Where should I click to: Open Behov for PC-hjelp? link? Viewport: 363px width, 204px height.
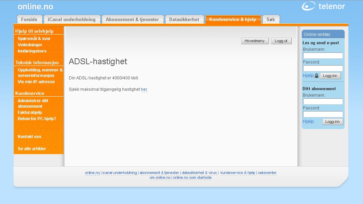(37, 119)
